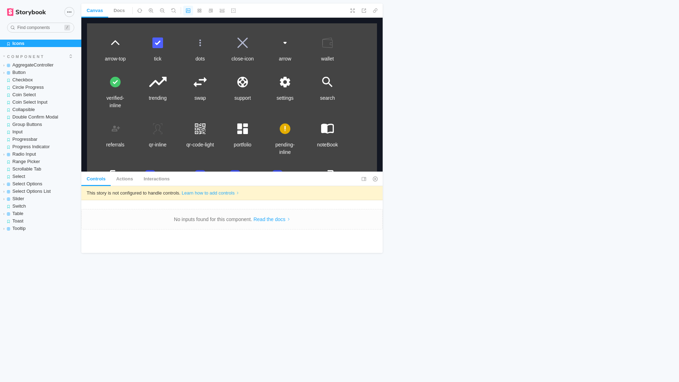679x382 pixels.
Task: Expand the Button component group
Action: click(41, 73)
